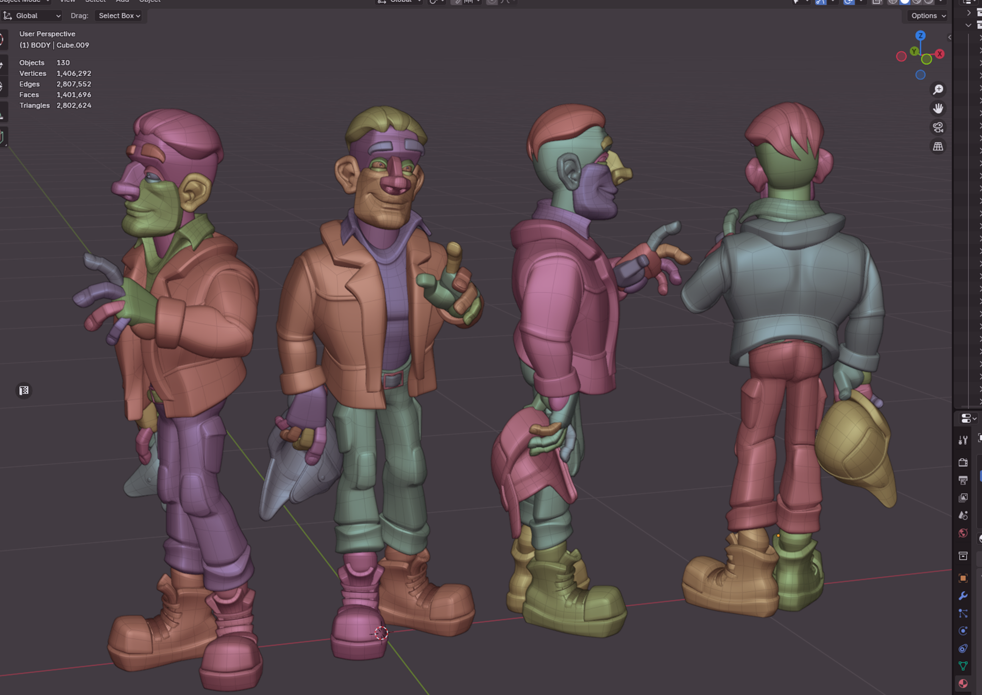Click the zoom magnifier viewport icon
982x695 pixels.
click(938, 90)
